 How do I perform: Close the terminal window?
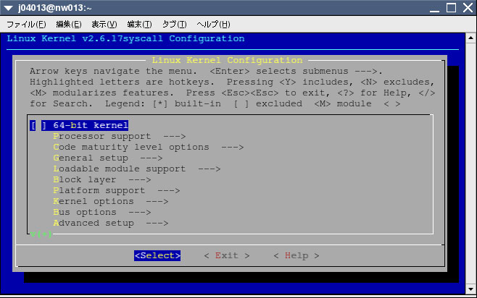[468, 8]
